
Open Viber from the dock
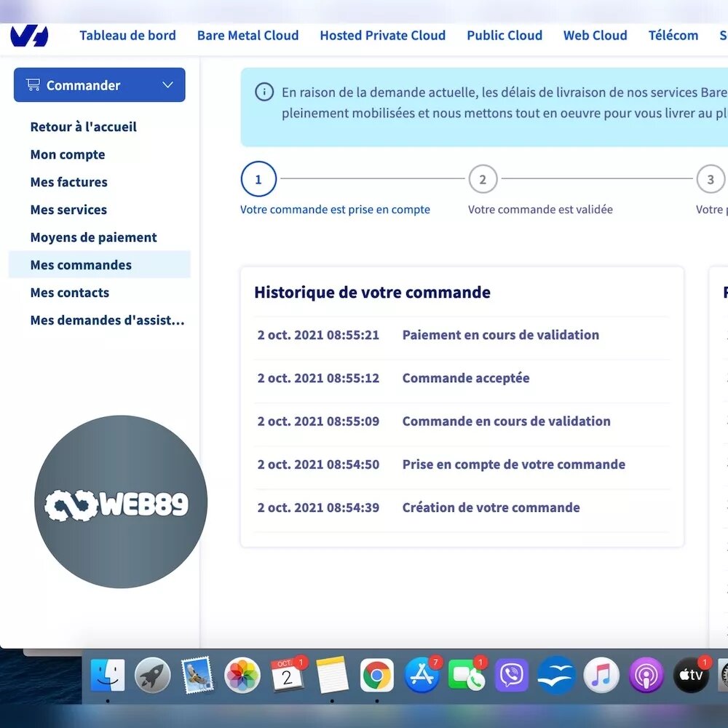click(512, 676)
